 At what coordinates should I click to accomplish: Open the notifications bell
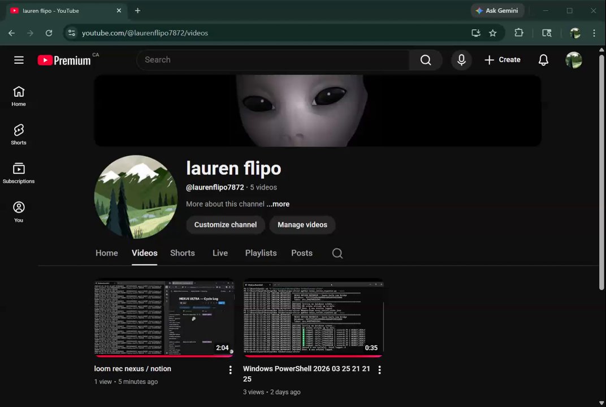pyautogui.click(x=543, y=60)
